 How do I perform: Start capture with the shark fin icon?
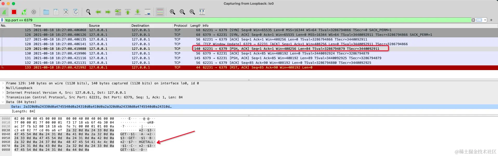4,12
